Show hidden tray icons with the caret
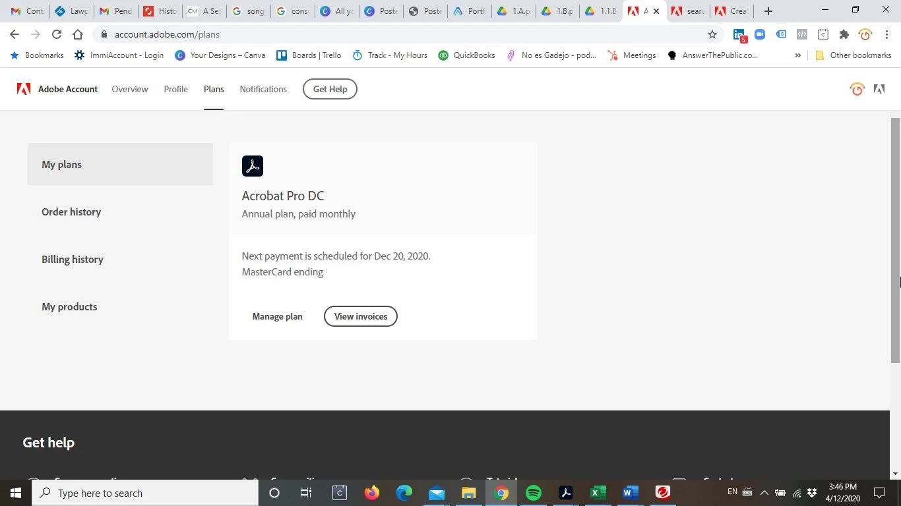This screenshot has width=901, height=506. pyautogui.click(x=764, y=493)
